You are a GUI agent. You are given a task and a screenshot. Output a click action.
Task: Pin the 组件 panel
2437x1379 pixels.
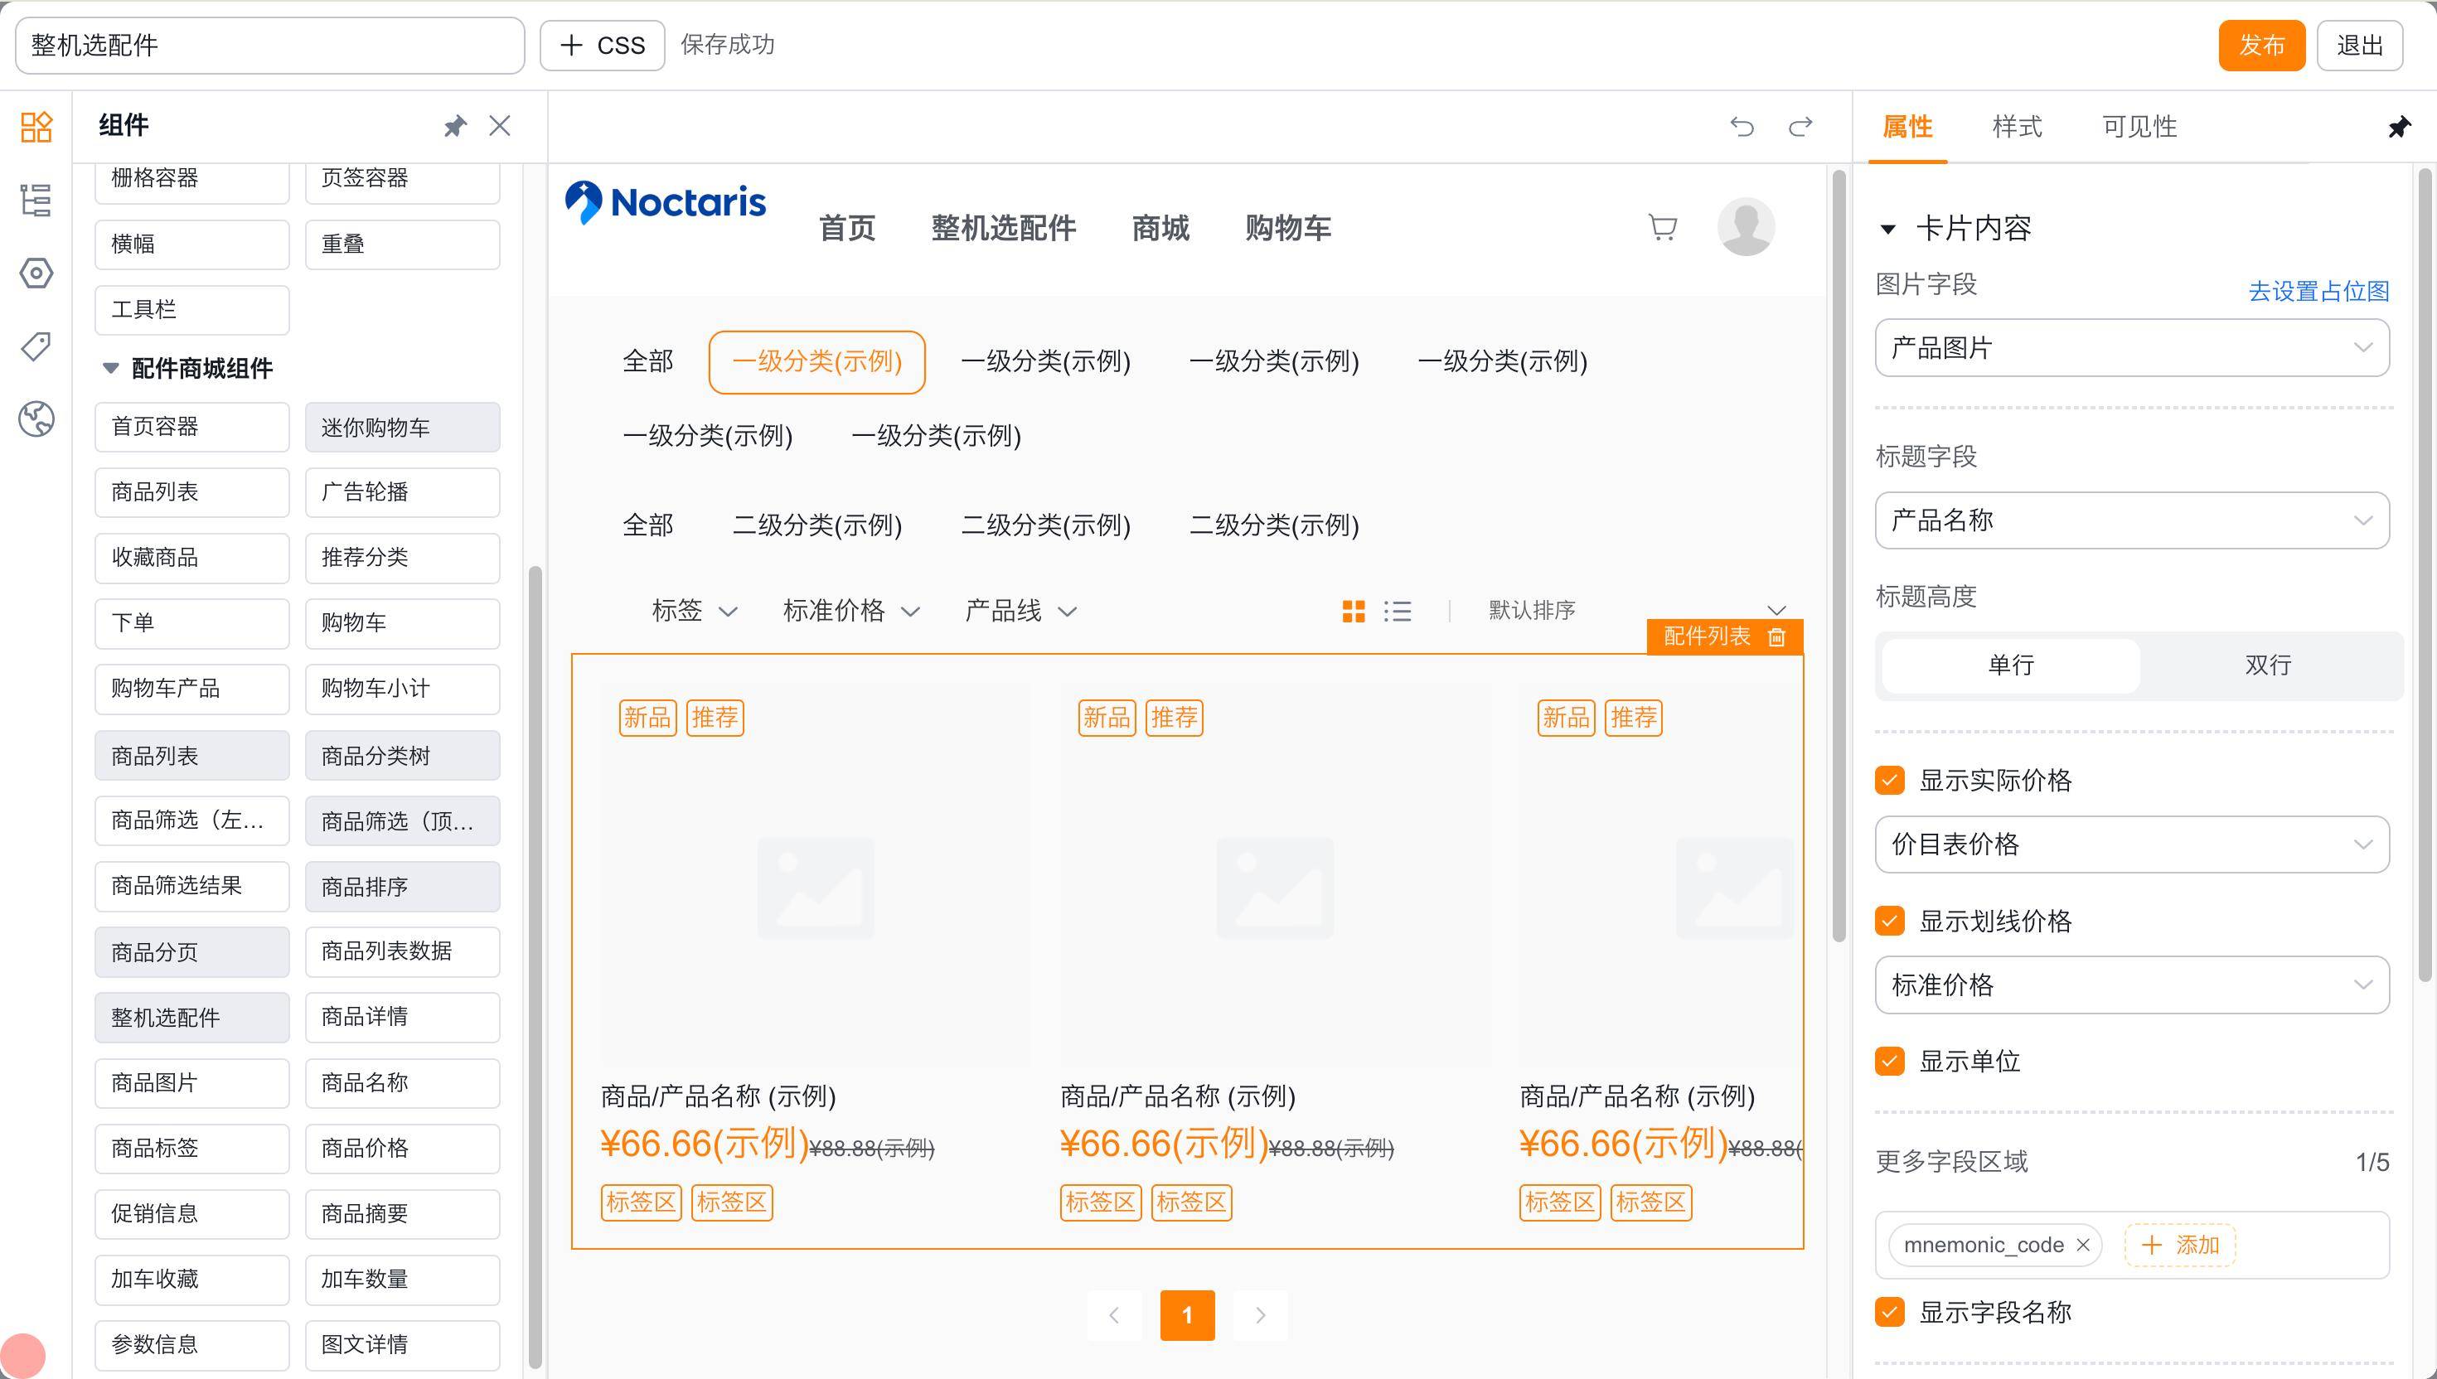click(456, 126)
